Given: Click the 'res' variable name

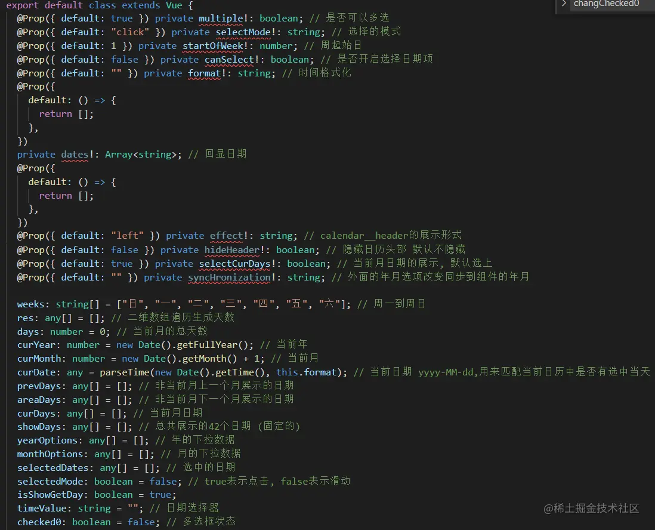Looking at the screenshot, I should tap(25, 318).
